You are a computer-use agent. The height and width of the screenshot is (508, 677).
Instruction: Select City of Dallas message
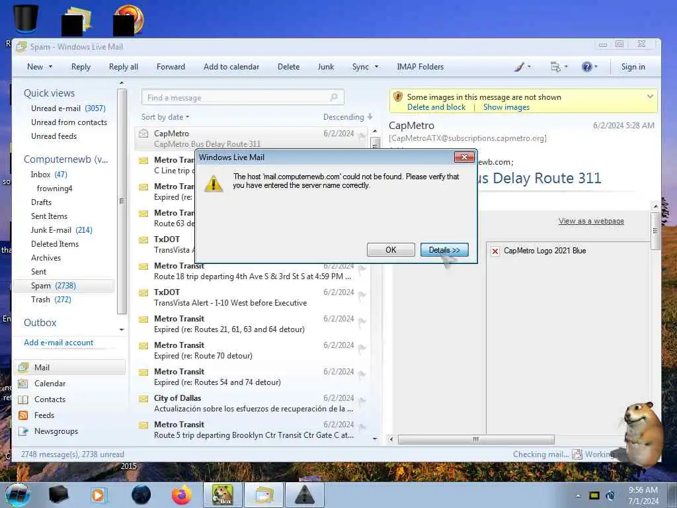point(253,403)
